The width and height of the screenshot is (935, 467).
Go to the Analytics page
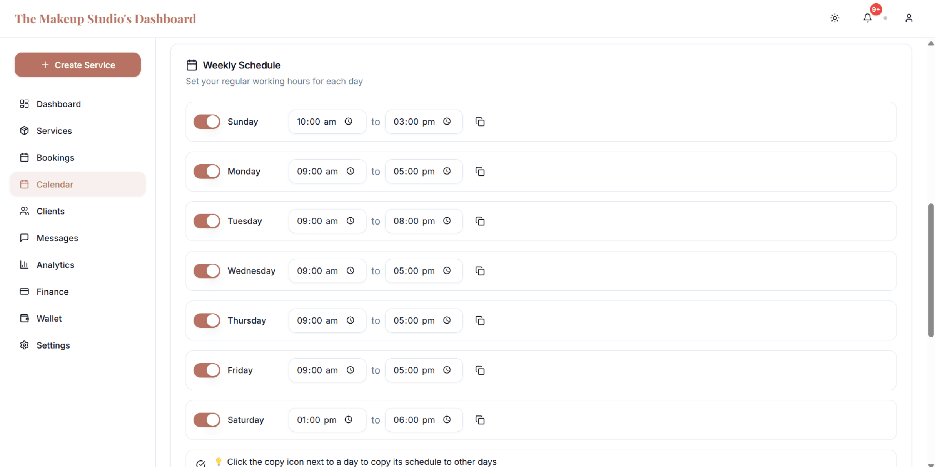point(55,265)
